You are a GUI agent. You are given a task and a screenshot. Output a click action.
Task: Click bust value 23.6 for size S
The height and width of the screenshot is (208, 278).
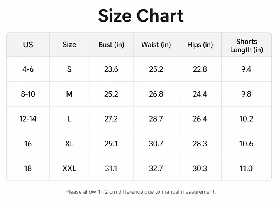(x=111, y=69)
